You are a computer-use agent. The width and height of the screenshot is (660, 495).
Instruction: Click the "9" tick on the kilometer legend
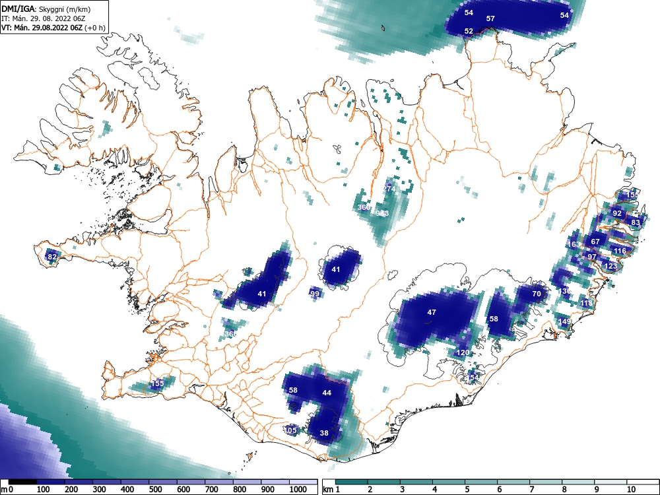[x=597, y=490]
